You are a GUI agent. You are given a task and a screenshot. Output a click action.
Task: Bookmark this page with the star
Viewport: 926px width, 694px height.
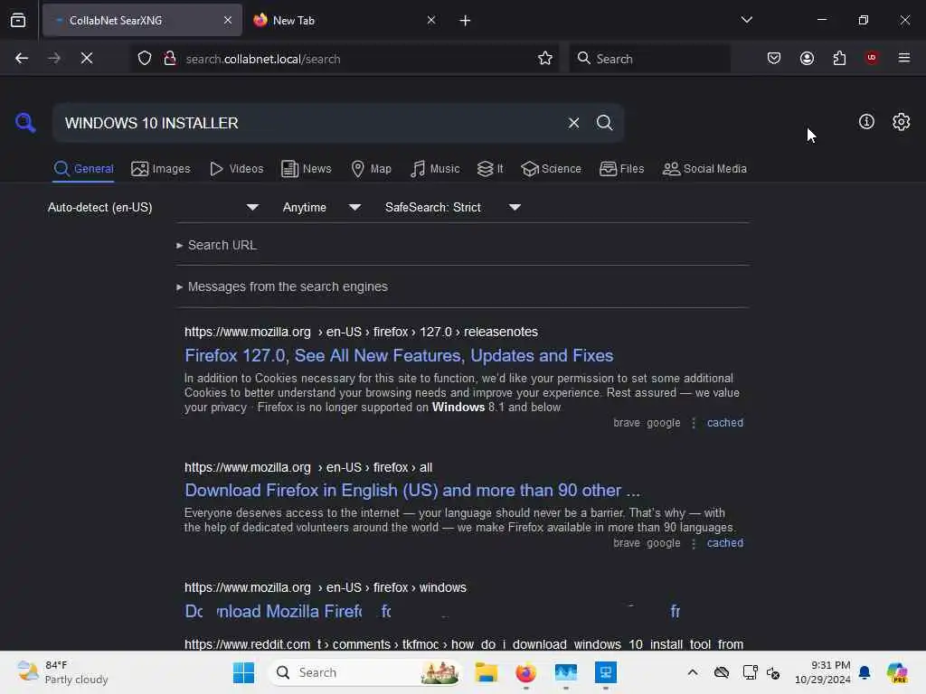[545, 59]
